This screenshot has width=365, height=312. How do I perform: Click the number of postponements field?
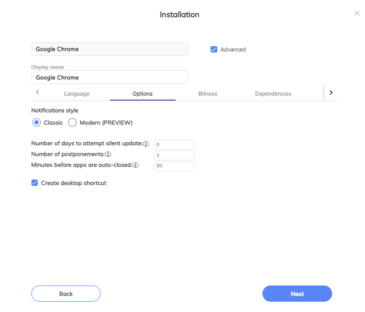174,156
